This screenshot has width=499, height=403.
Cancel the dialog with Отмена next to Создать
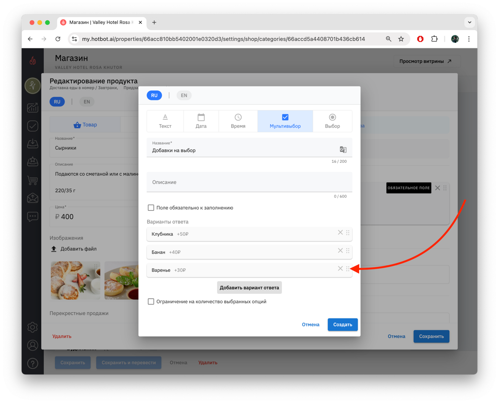pos(311,324)
